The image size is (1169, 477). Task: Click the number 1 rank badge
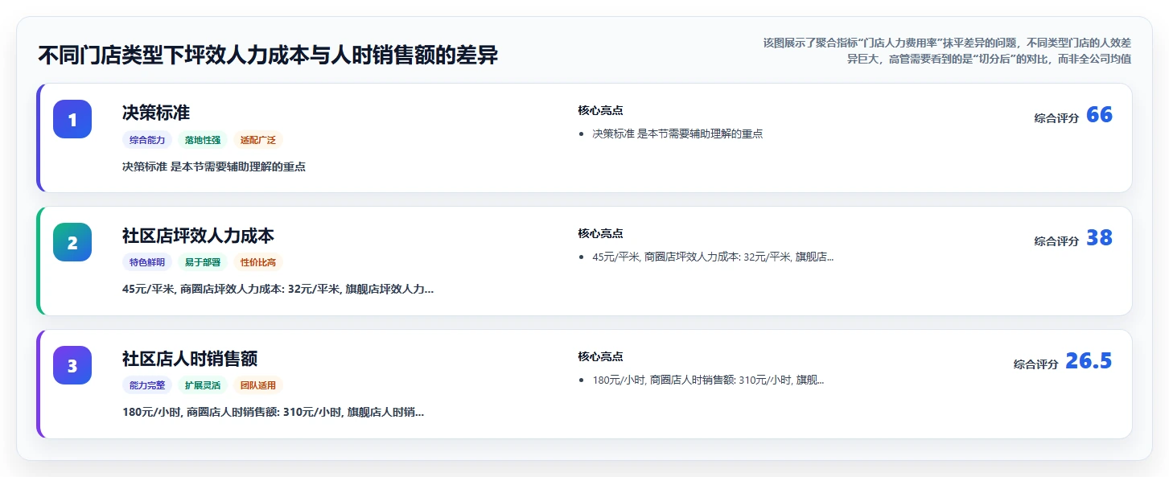pos(72,119)
